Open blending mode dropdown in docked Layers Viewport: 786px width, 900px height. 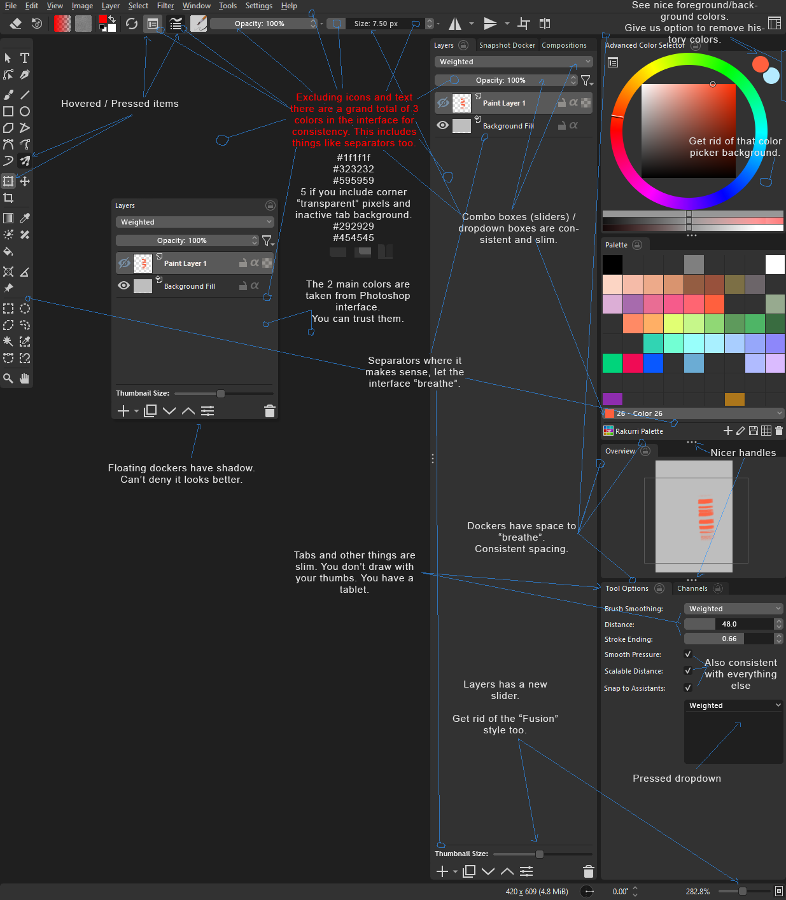point(514,62)
